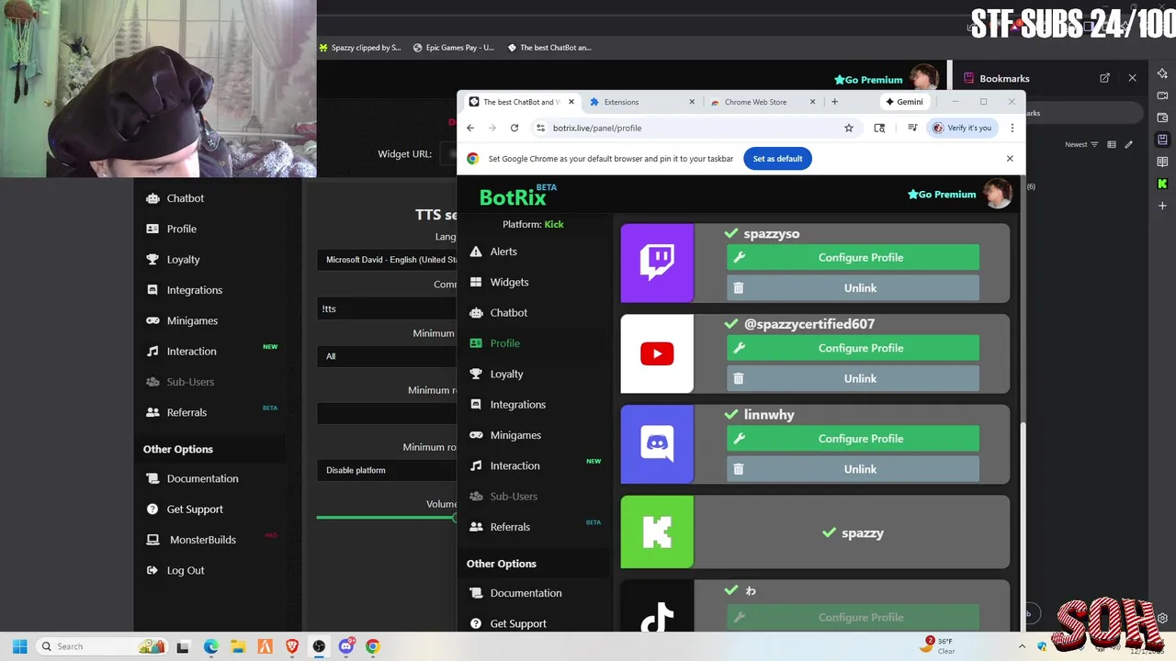
Task: Open a new Chrome tab
Action: [x=834, y=102]
